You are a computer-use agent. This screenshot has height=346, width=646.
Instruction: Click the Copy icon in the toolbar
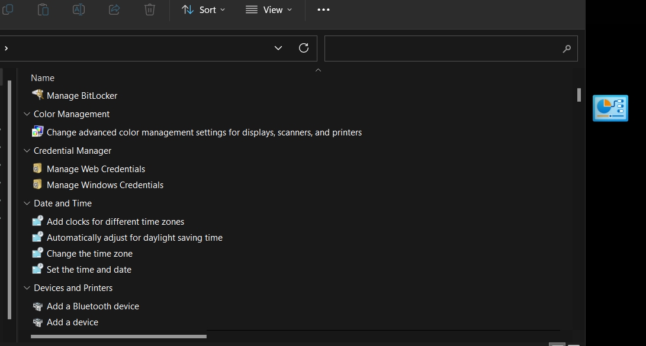point(8,9)
